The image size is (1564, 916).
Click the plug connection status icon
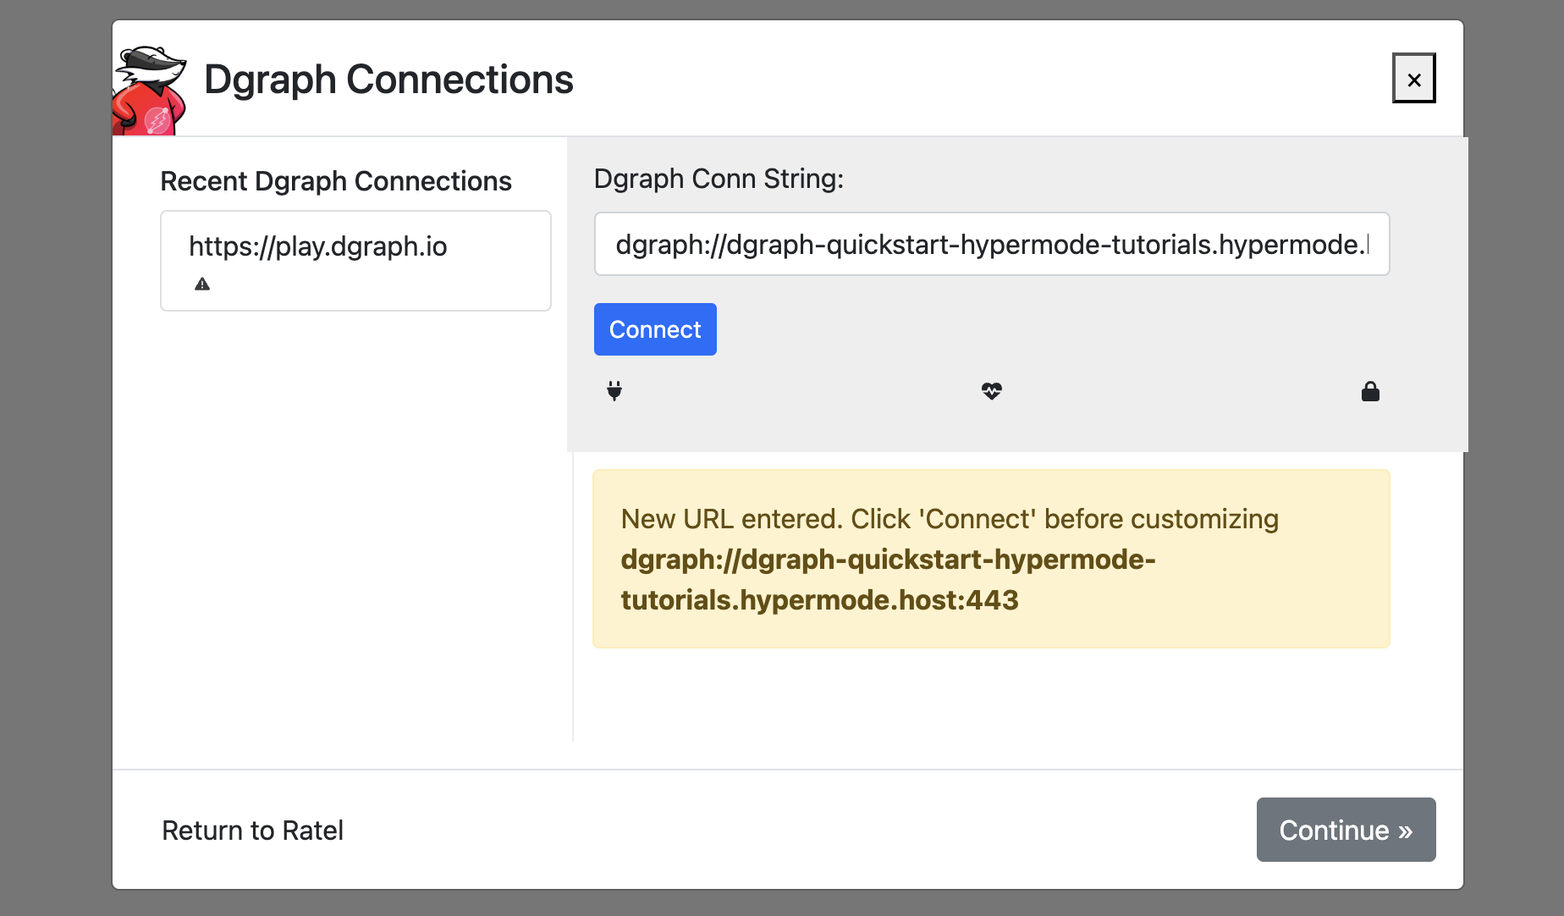(x=614, y=391)
